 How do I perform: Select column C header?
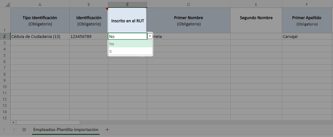point(127,4)
